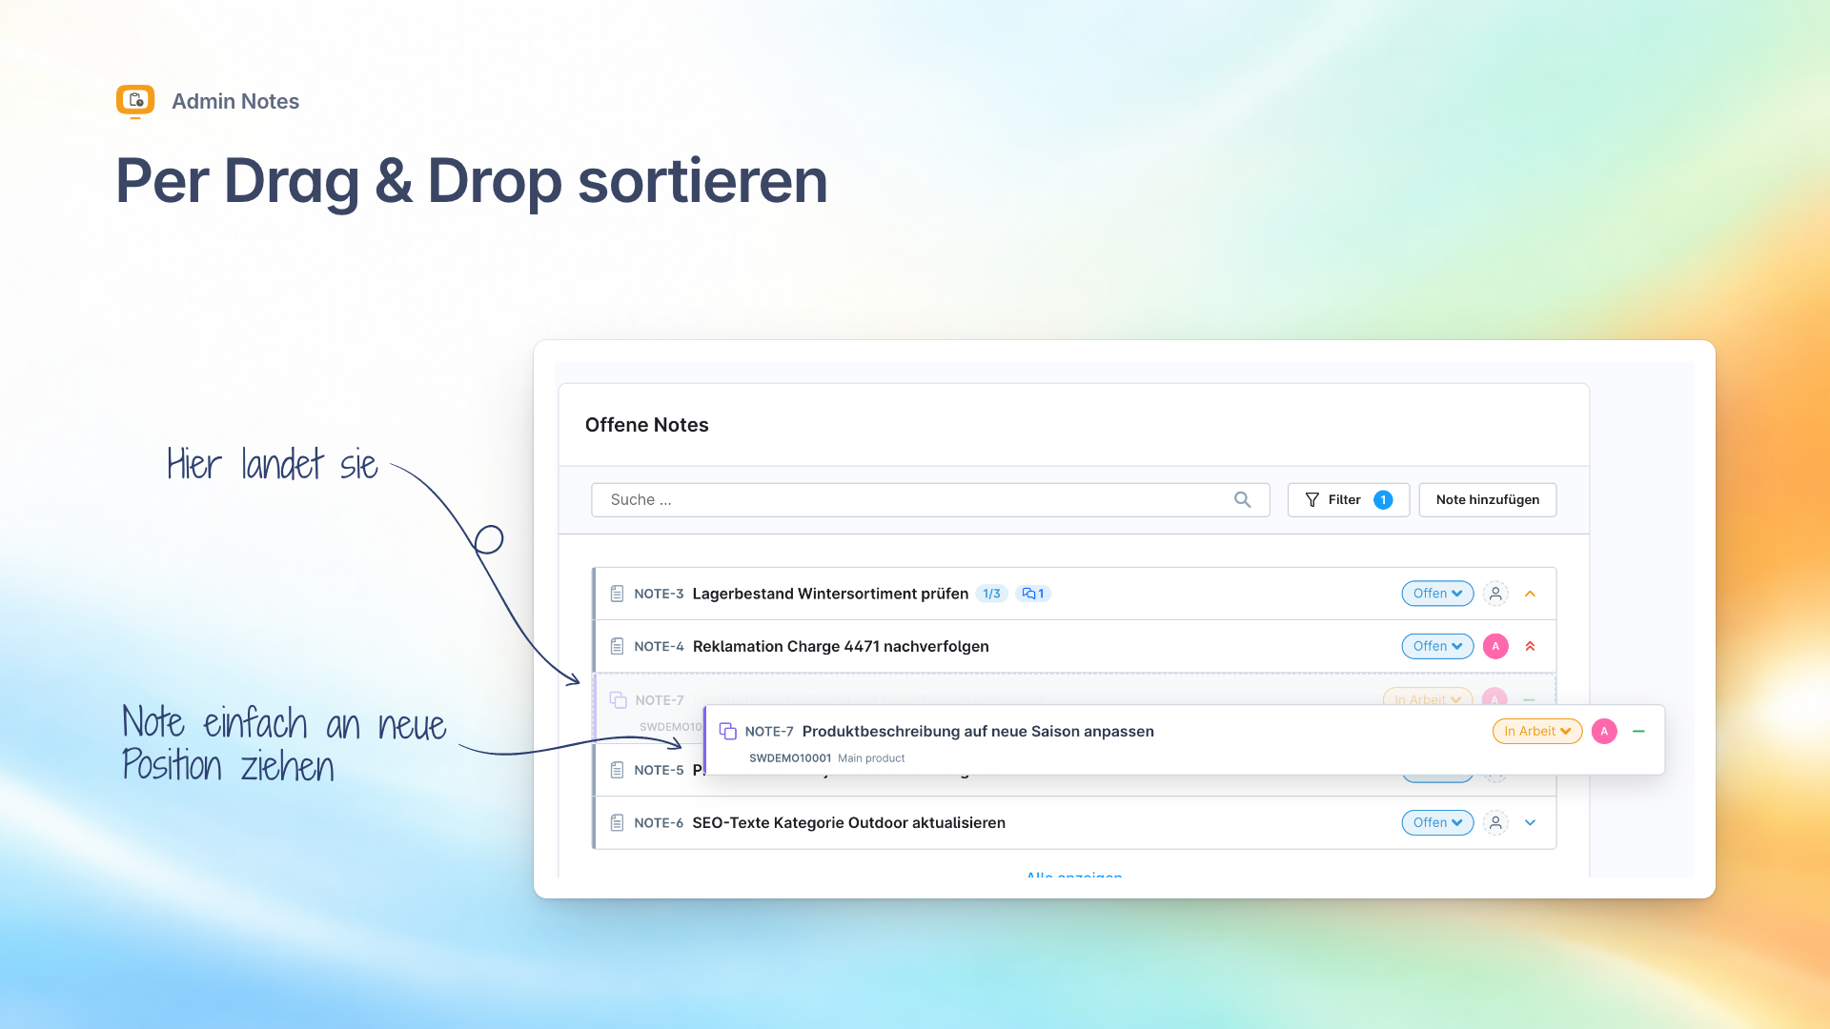Click the NOTE-5 identifier label
Viewport: 1830px width, 1029px height.
pyautogui.click(x=659, y=770)
